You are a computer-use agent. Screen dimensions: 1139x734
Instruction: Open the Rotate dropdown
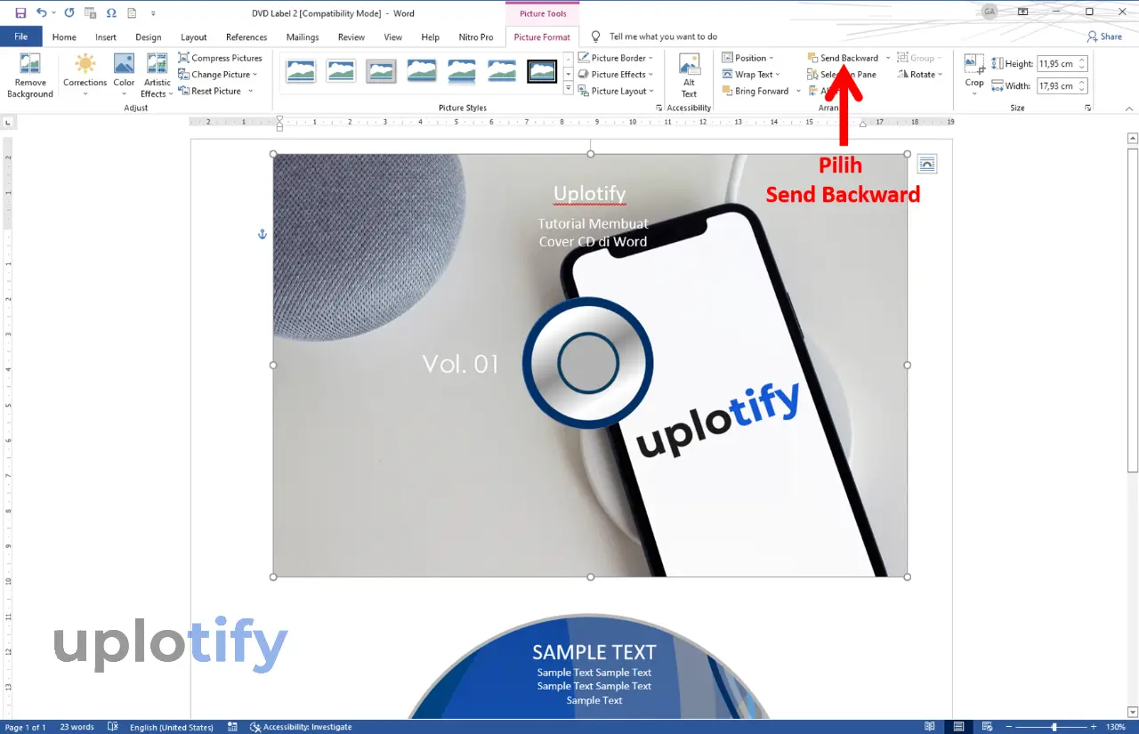[x=920, y=75]
